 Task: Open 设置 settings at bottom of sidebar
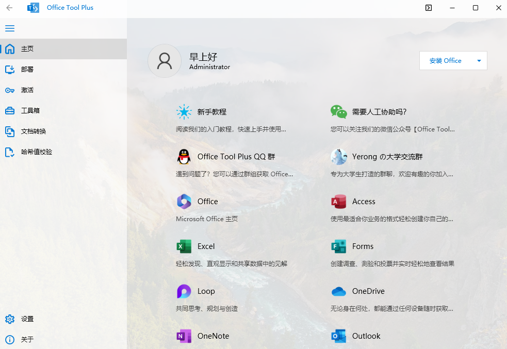(27, 319)
